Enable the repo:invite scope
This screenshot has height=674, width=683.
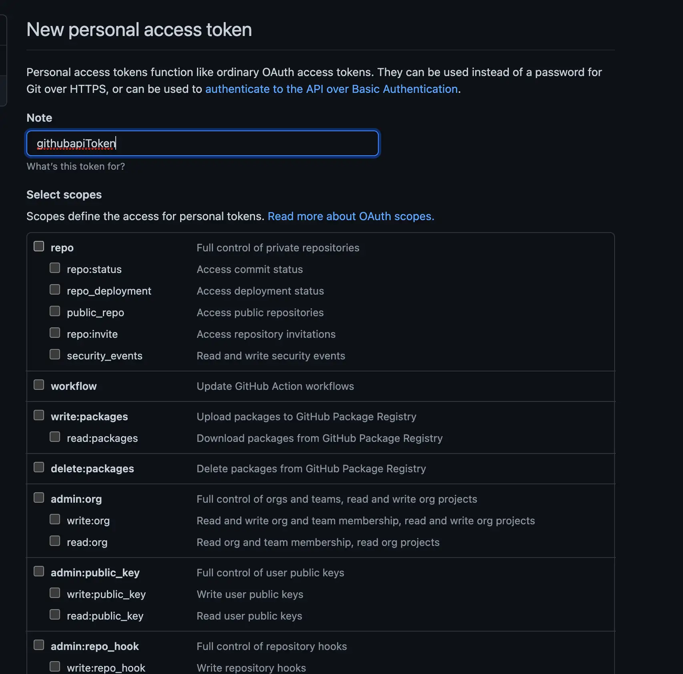[x=55, y=333]
